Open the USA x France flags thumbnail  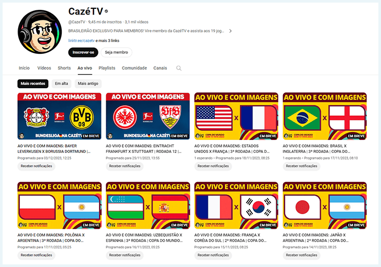tap(236, 116)
